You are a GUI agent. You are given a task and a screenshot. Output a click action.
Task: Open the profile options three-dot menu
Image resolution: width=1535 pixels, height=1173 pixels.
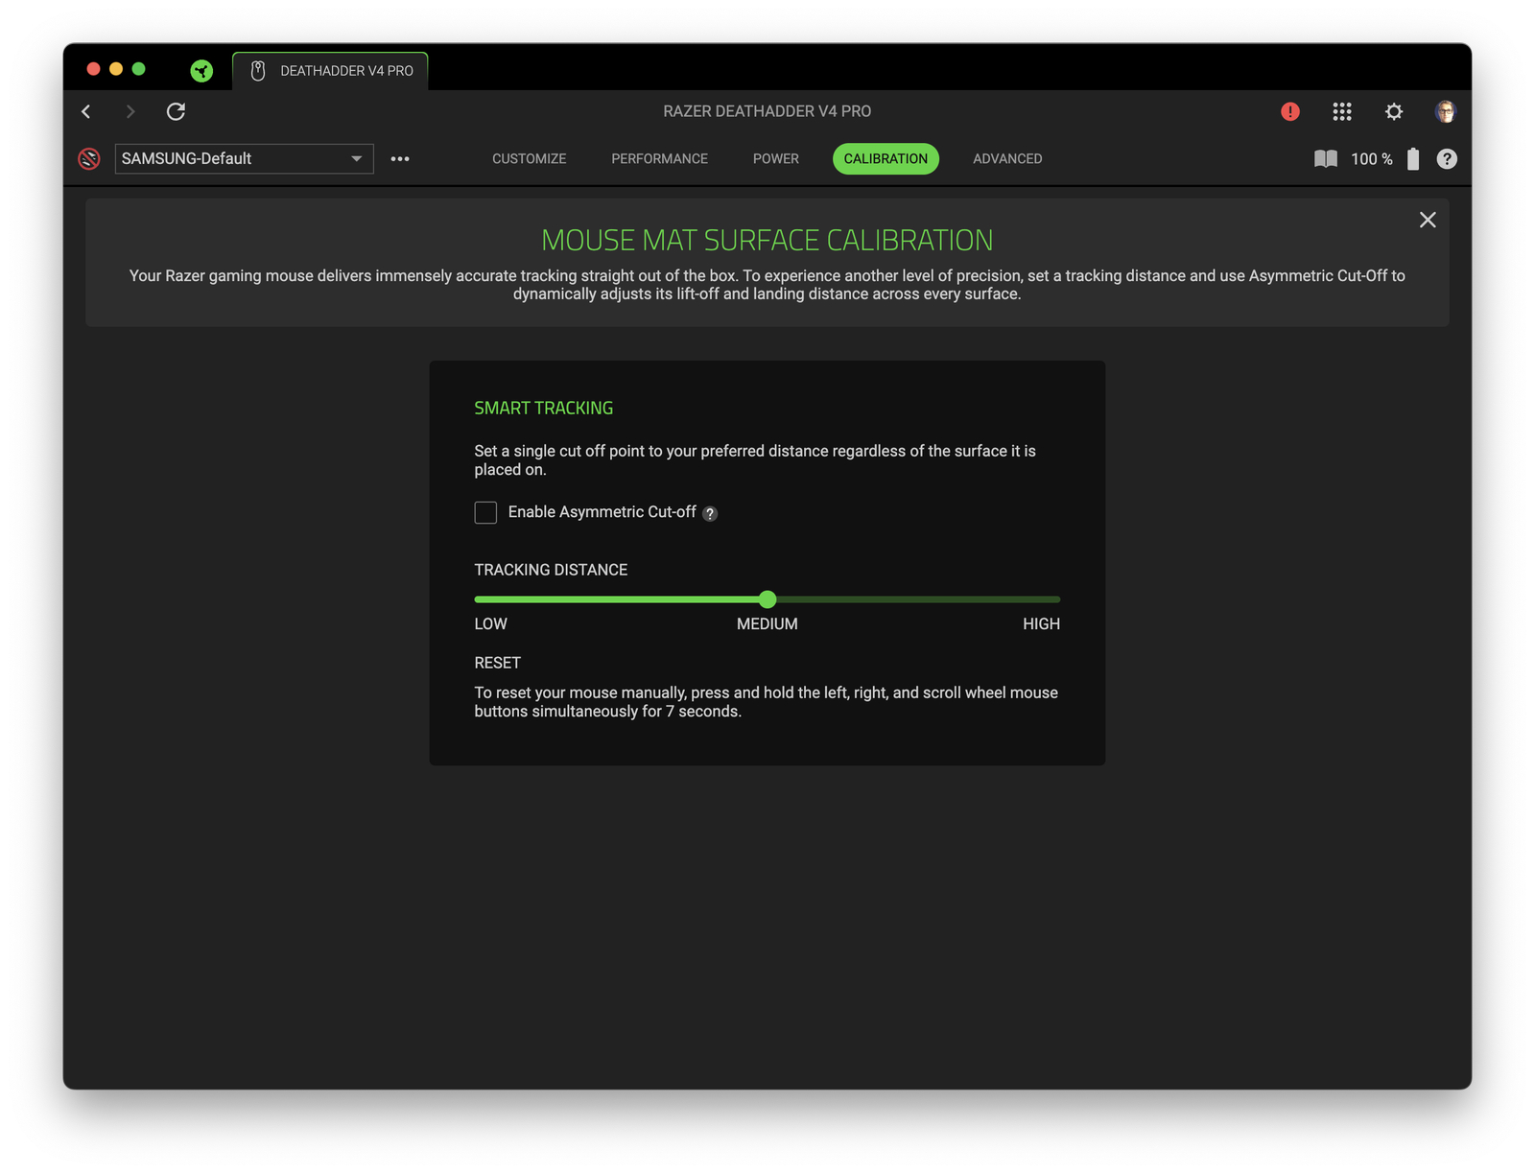click(400, 158)
